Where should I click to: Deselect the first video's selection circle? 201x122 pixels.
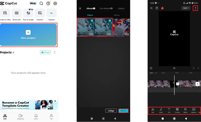pyautogui.click(x=92, y=21)
